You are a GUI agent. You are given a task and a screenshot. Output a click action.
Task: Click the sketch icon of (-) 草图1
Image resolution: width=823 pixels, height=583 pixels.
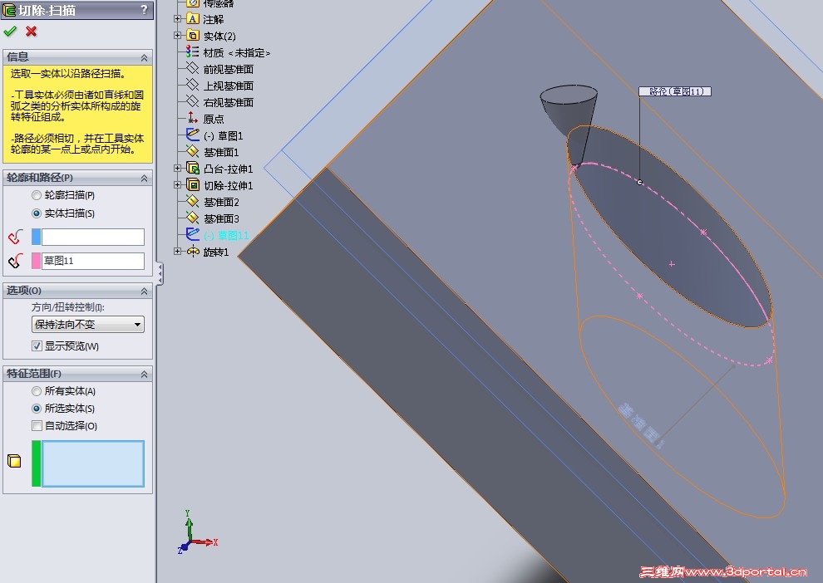tap(193, 135)
